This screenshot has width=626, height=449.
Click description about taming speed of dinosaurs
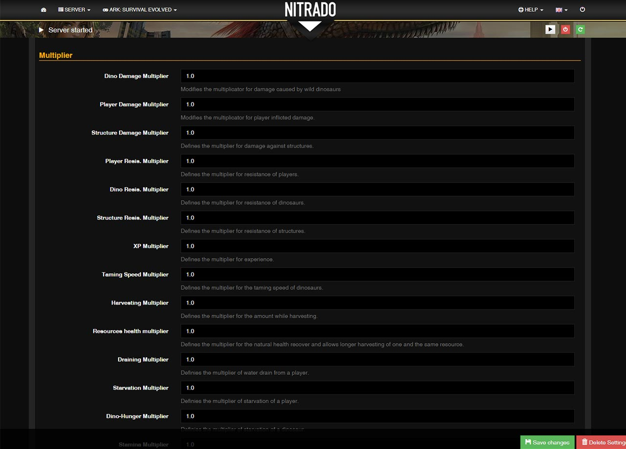tap(252, 287)
